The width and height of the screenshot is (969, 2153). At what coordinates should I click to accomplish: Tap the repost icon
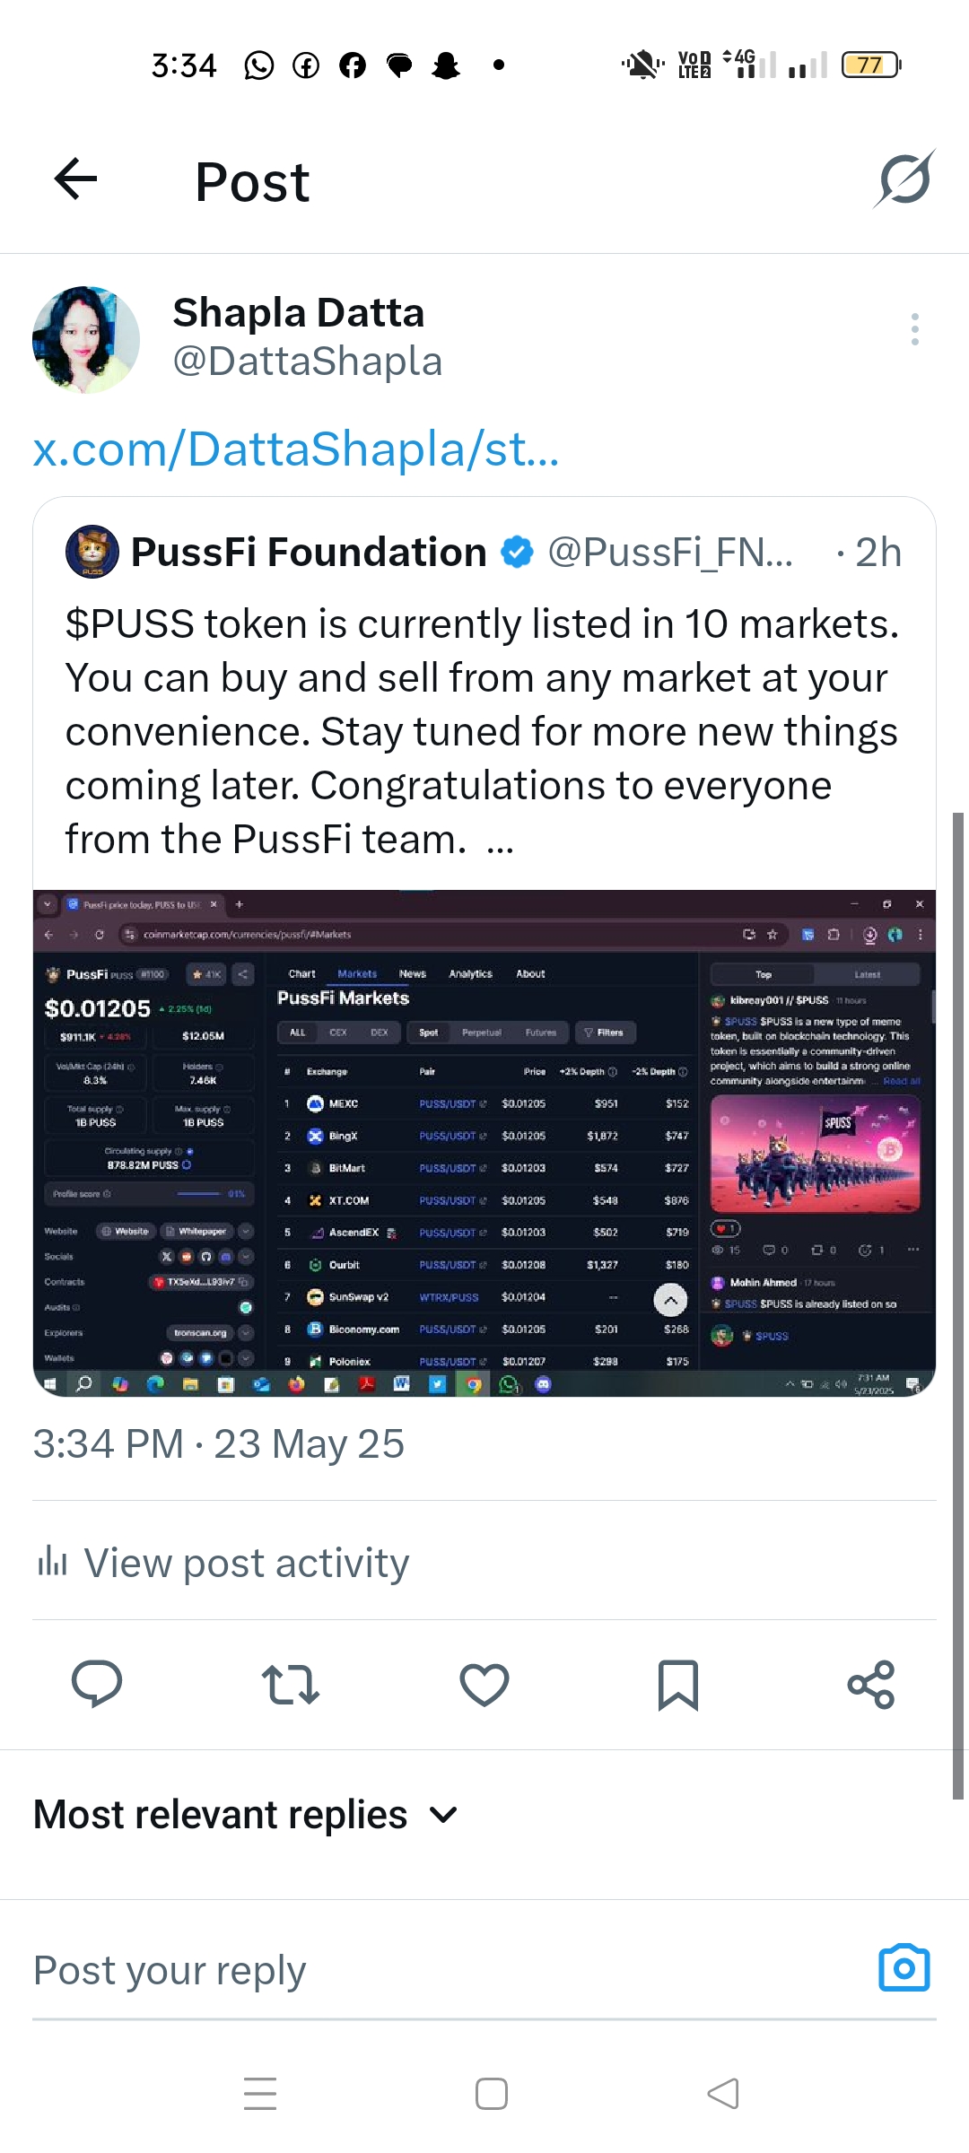[x=291, y=1684]
